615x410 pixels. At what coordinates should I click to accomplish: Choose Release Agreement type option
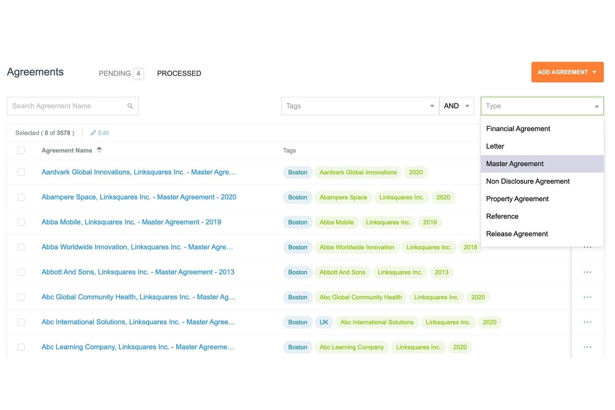click(542, 233)
